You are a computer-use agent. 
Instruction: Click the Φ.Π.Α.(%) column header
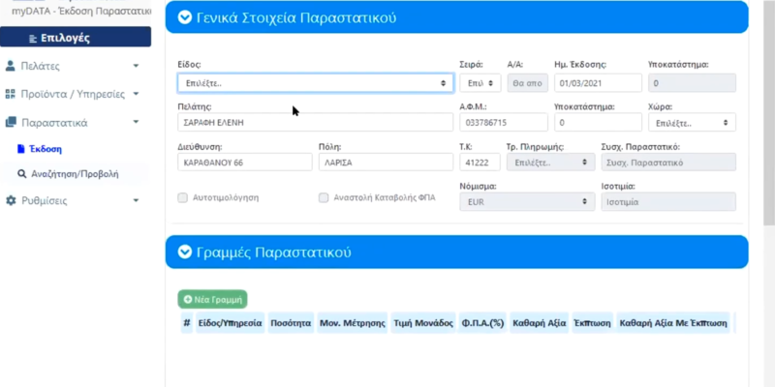click(482, 323)
